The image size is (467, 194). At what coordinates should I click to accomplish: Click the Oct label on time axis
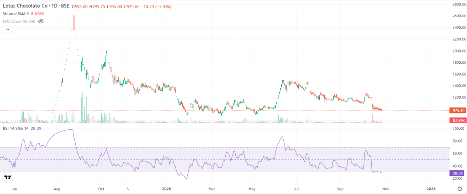click(x=101, y=188)
